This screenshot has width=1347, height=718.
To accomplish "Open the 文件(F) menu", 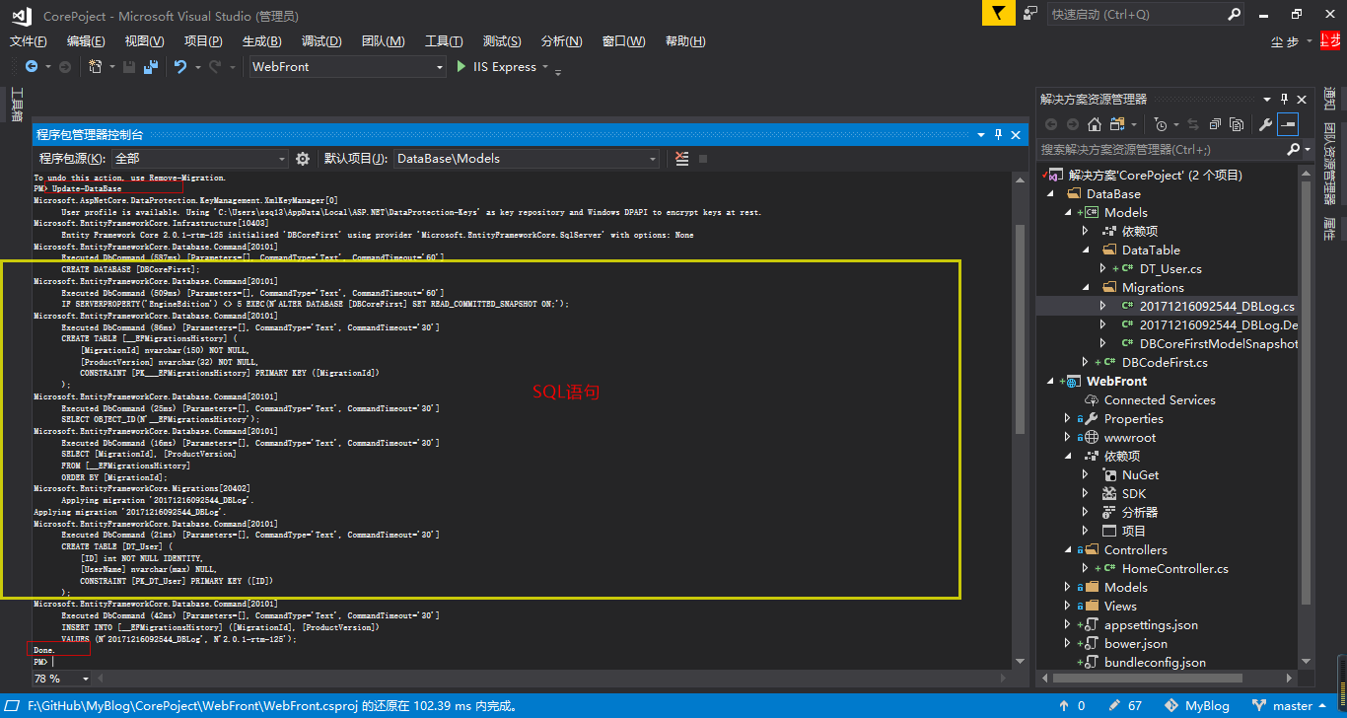I will tap(28, 41).
